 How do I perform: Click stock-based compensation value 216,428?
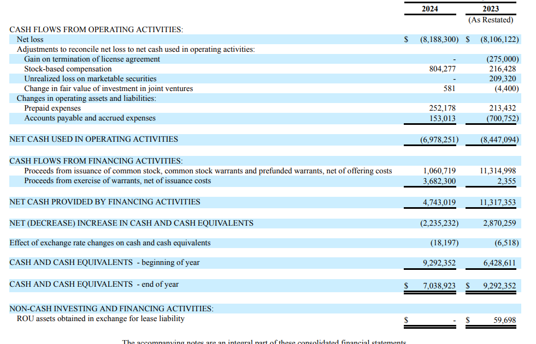pos(503,69)
